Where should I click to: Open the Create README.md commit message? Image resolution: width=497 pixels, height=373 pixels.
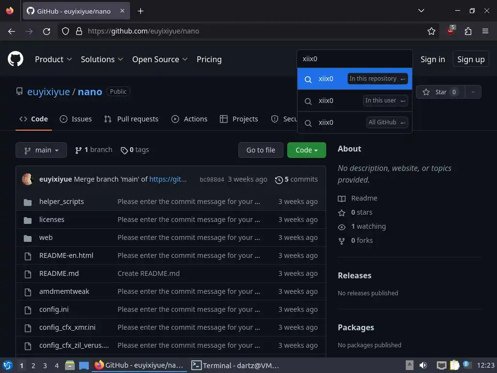pyautogui.click(x=149, y=273)
